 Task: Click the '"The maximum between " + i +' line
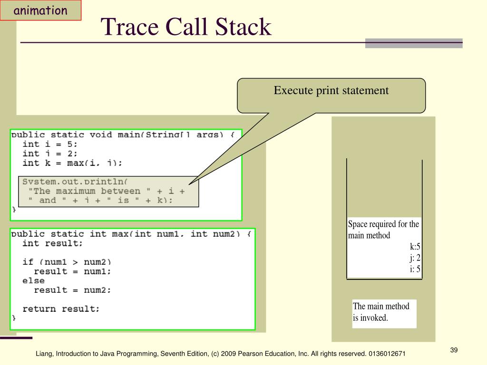pos(107,191)
